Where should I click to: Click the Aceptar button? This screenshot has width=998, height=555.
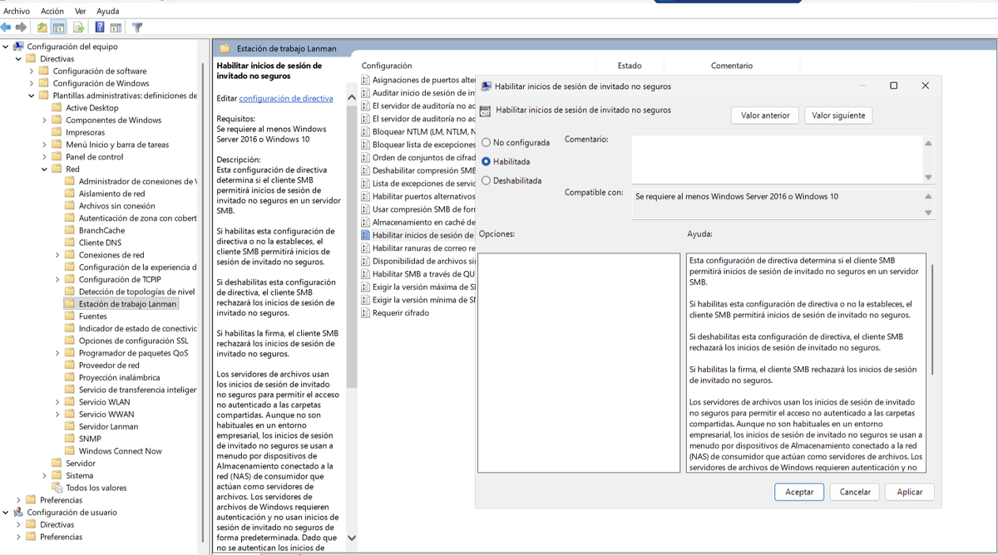(799, 492)
